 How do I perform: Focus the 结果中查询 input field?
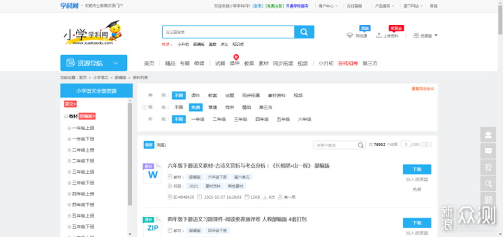click(x=335, y=145)
